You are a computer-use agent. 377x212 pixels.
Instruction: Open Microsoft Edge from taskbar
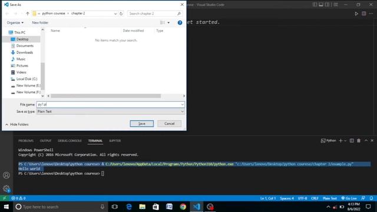pos(129,207)
